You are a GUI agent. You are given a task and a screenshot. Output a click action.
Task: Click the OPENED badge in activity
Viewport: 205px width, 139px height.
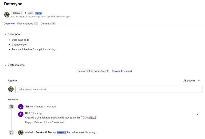coord(61,132)
